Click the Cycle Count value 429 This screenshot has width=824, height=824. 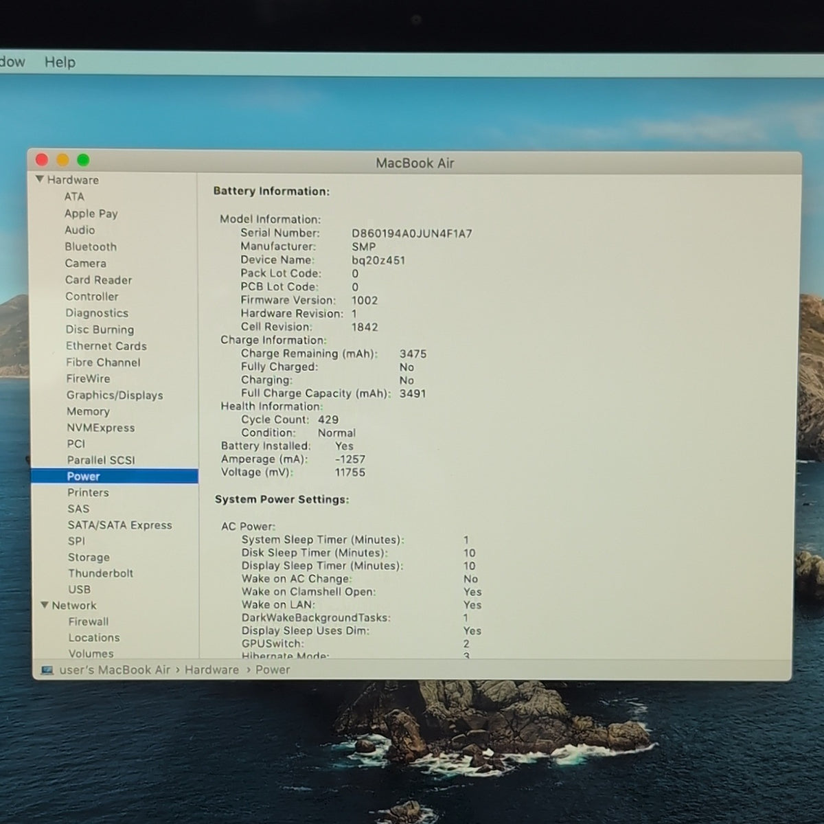[x=328, y=420]
